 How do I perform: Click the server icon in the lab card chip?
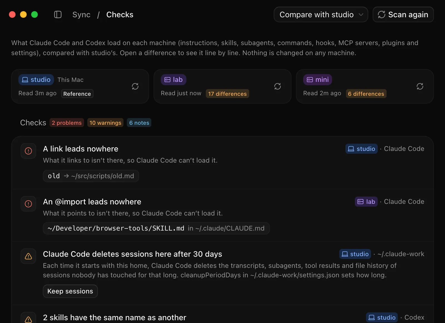(167, 80)
